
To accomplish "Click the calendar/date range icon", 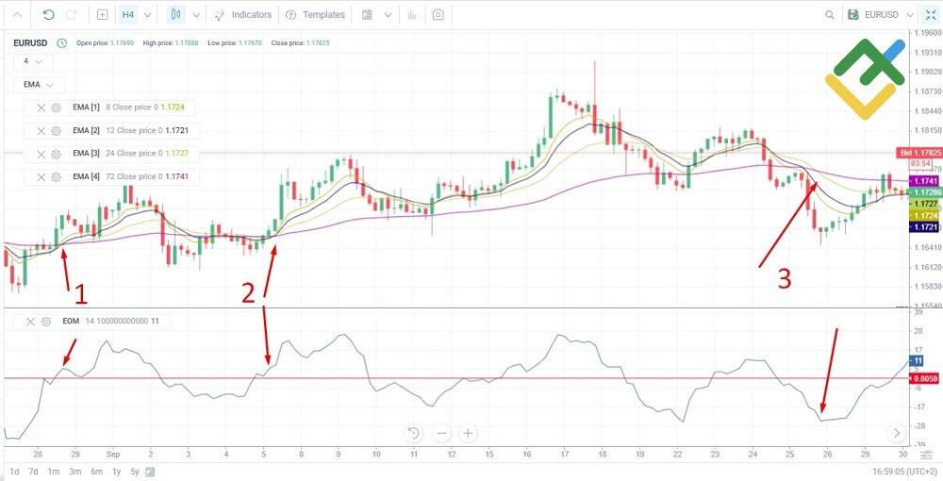I will pyautogui.click(x=367, y=14).
